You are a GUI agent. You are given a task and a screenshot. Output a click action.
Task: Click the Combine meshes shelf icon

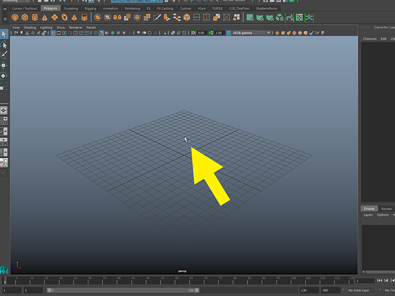pos(98,17)
